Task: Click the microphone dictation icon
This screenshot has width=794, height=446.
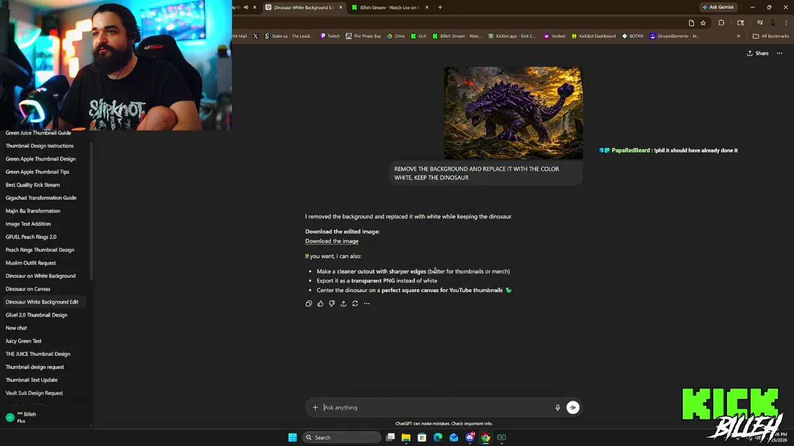Action: pos(558,408)
